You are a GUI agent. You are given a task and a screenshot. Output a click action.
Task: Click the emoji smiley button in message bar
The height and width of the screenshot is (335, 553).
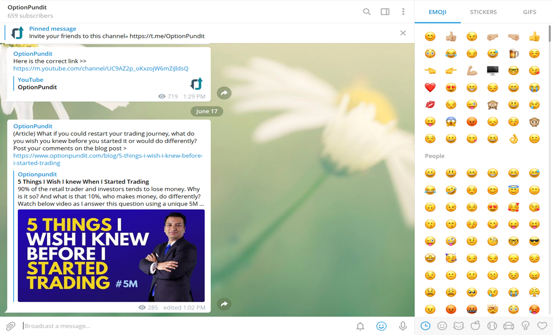pos(381,326)
